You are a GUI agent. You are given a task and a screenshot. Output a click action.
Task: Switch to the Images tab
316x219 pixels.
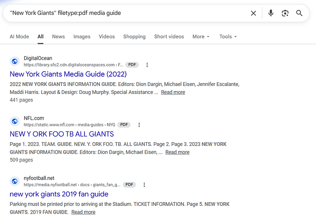pos(82,37)
